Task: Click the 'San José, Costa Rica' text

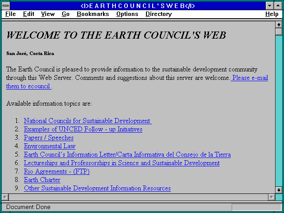Action: click(x=30, y=53)
